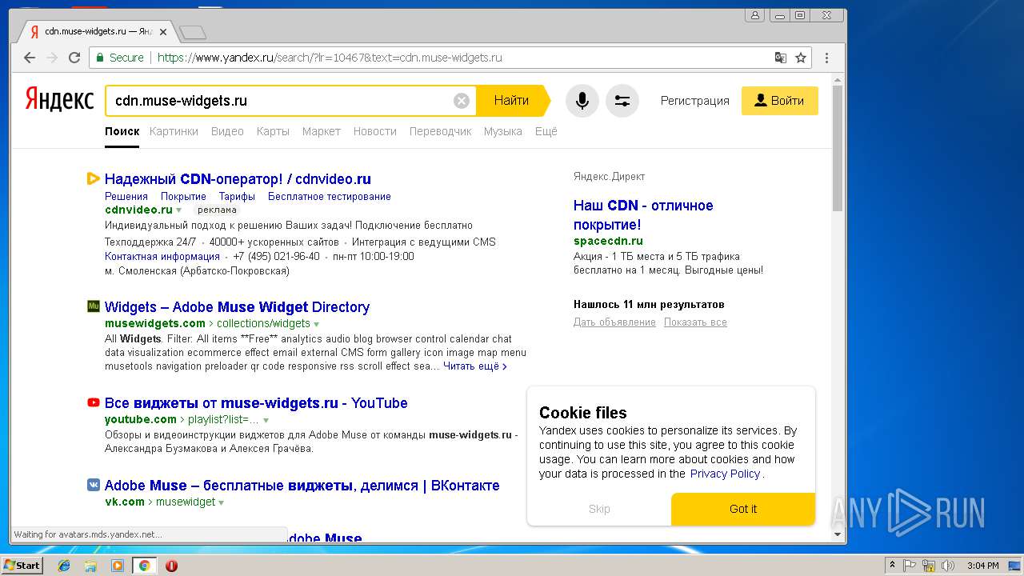This screenshot has width=1024, height=576.
Task: Accept cookies with Got it
Action: (x=743, y=509)
